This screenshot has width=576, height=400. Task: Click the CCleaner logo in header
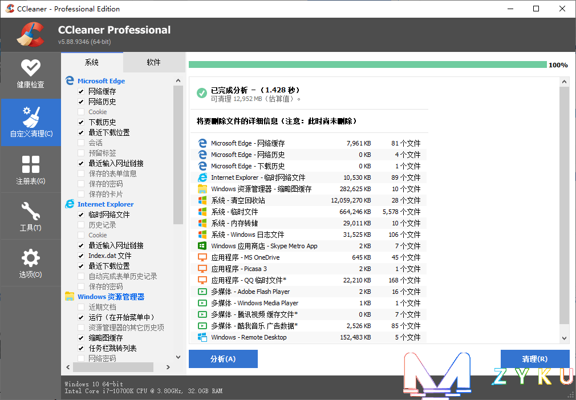click(x=31, y=35)
